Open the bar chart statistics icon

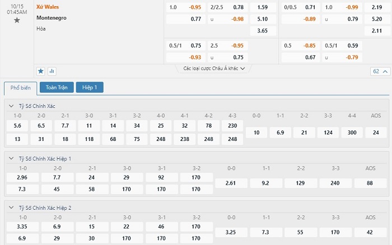(52, 71)
